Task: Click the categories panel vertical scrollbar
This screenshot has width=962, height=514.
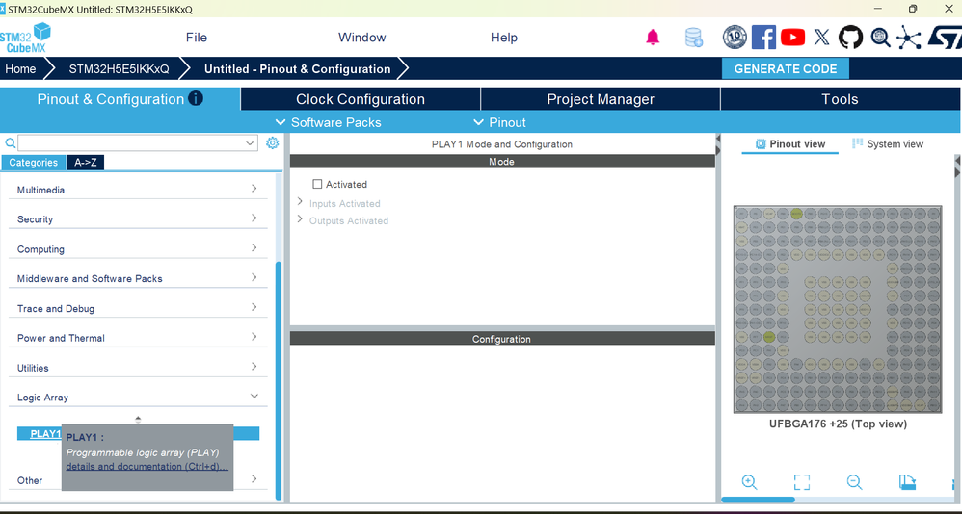Action: pyautogui.click(x=279, y=380)
